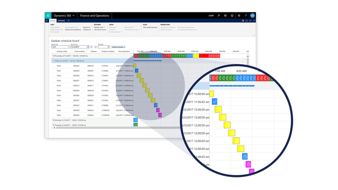Select the blue job tile in Monday 5/15/2017 row
Image resolution: width=338 pixels, height=190 pixels.
136,120
